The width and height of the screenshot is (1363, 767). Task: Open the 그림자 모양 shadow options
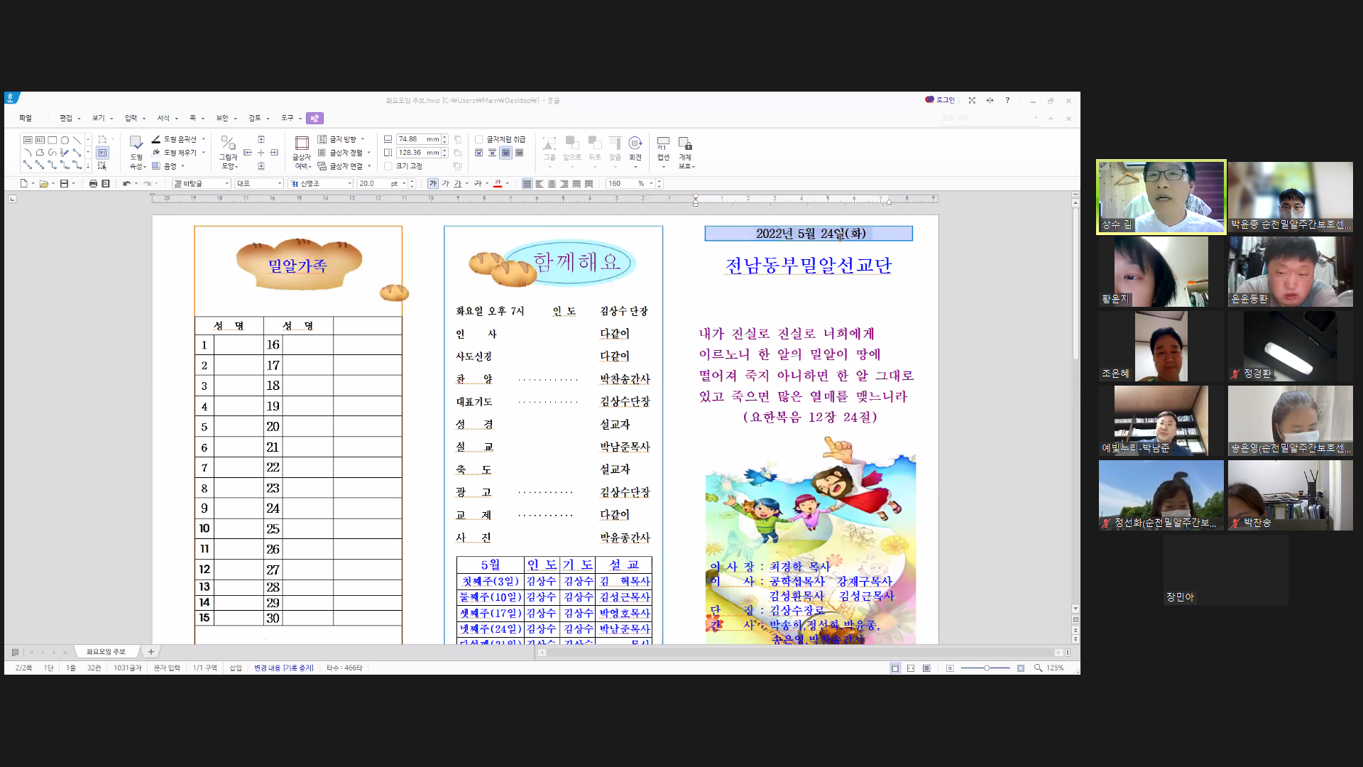[228, 153]
